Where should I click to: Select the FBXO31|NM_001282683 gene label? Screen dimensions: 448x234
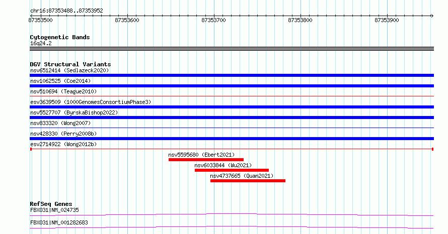click(x=59, y=222)
